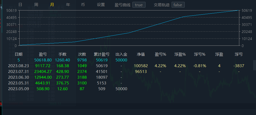Click the profit value 12944.00
The height and width of the screenshot is (115, 256).
(43, 77)
